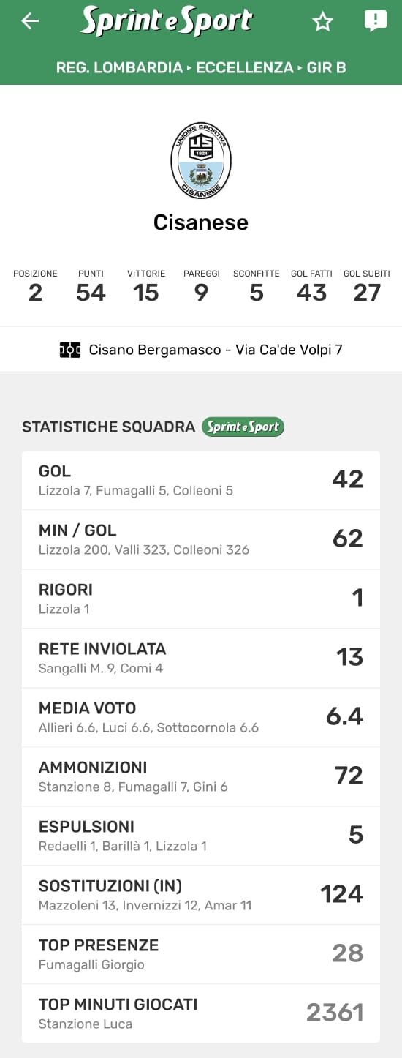Open REG. LOMBARDIA breadcrumb

point(119,67)
